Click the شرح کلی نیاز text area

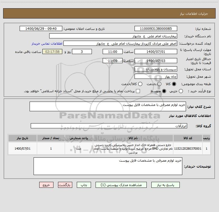pos(108,106)
